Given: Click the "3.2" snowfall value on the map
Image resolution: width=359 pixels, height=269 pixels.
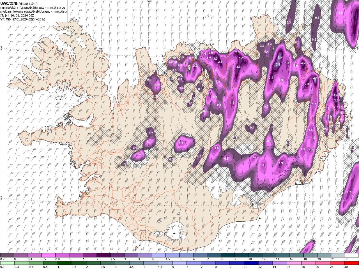Looking at the screenshot, I should [303, 63].
